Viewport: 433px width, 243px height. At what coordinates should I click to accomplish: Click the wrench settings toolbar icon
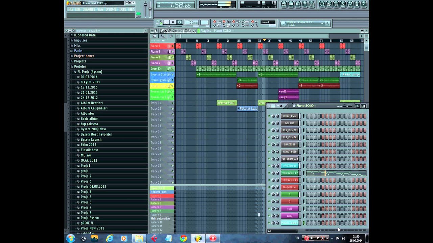pyautogui.click(x=350, y=4)
